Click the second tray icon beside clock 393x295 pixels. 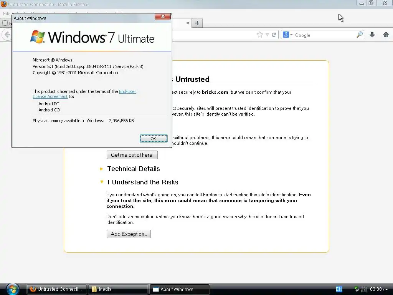pyautogui.click(x=364, y=289)
